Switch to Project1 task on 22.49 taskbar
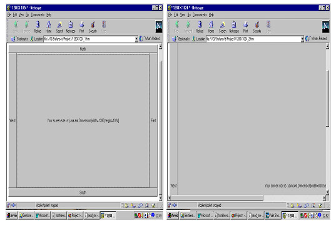Image resolution: width=336 pixels, height=227 pixels. pyautogui.click(x=75, y=216)
